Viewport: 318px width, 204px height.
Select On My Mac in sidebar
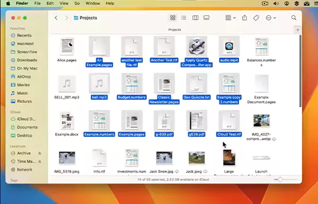tap(27, 68)
